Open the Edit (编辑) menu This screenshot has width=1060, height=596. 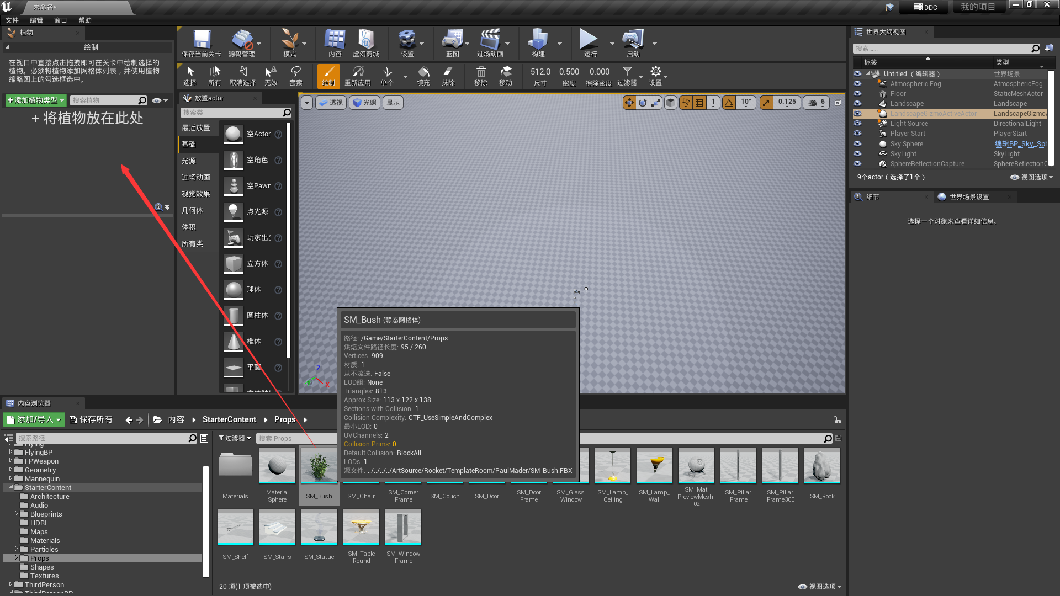(36, 20)
